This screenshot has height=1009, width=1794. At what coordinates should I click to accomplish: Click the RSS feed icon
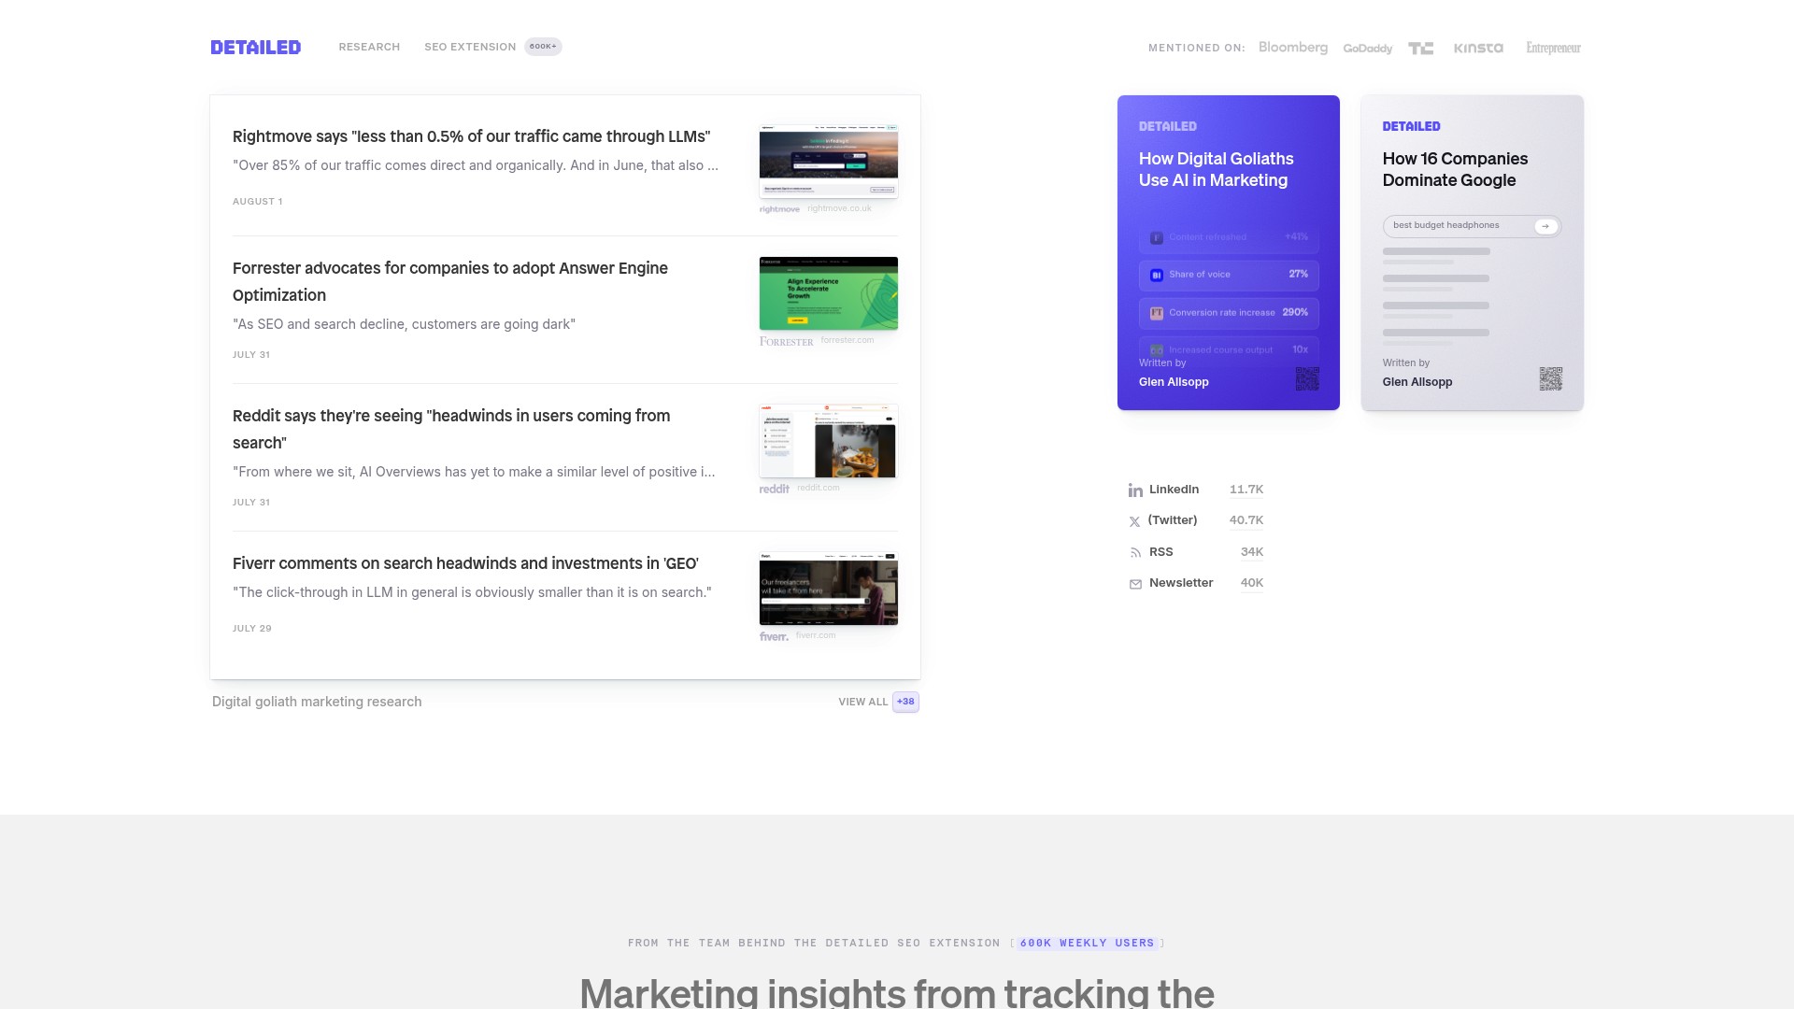pyautogui.click(x=1135, y=553)
